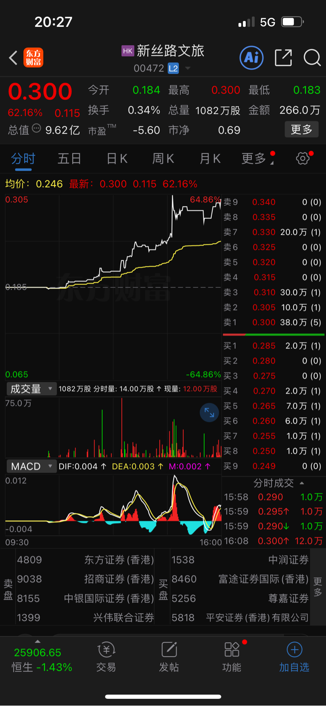
Task: Tap the back arrow icon
Action: click(x=14, y=58)
